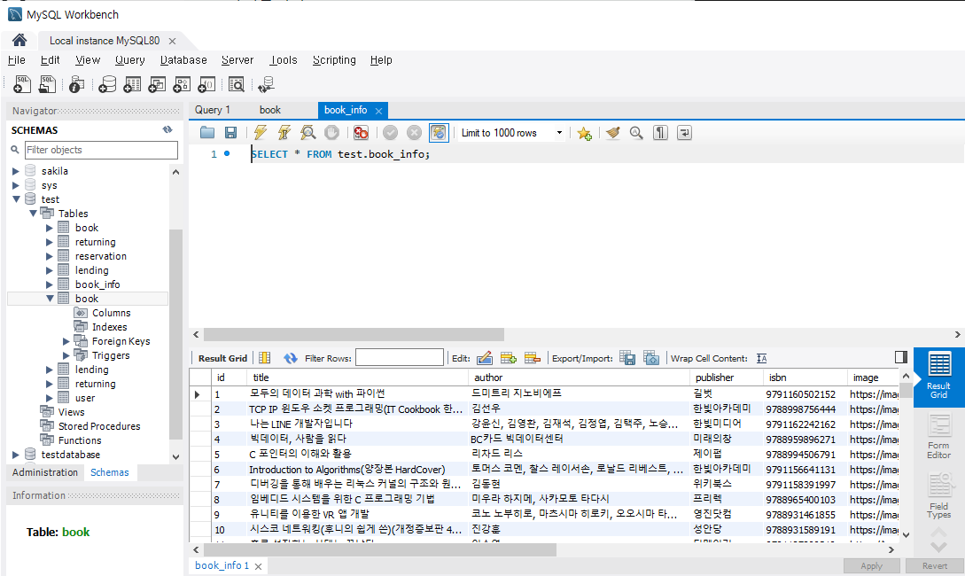
Task: Expand the testdatabase schema
Action: tap(16, 454)
